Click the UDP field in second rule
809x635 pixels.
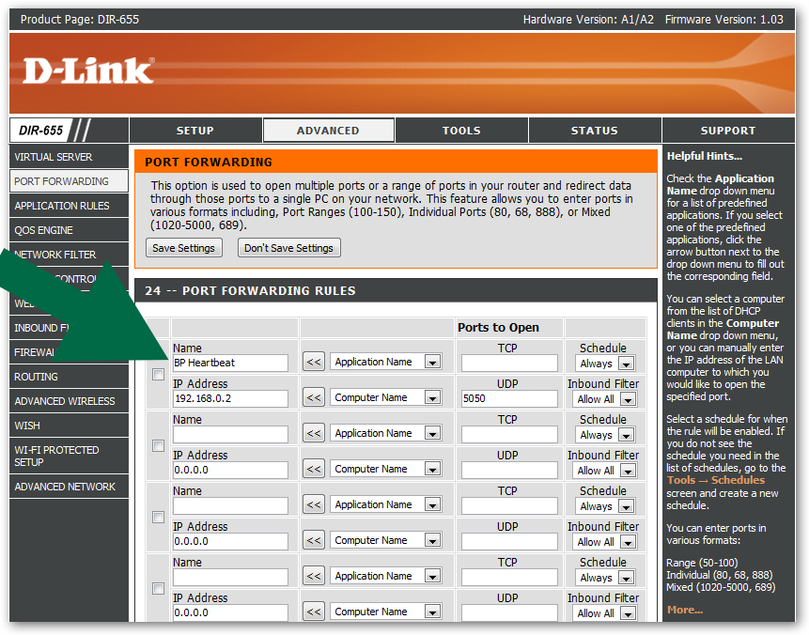click(x=509, y=470)
